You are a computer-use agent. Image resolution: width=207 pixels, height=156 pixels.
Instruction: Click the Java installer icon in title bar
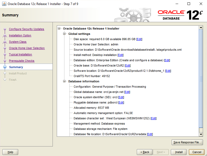[4, 4]
